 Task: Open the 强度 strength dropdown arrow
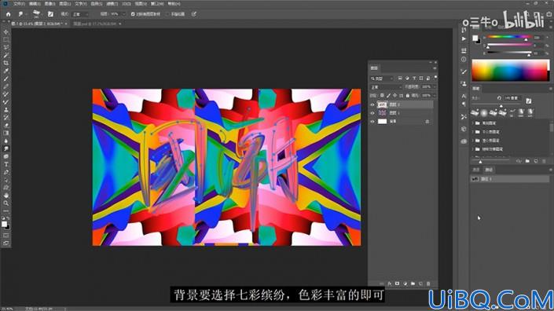coord(123,14)
